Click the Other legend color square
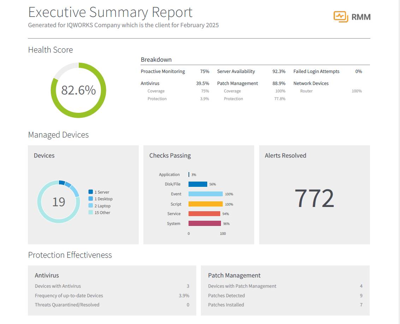The height and width of the screenshot is (324, 400). pyautogui.click(x=91, y=213)
